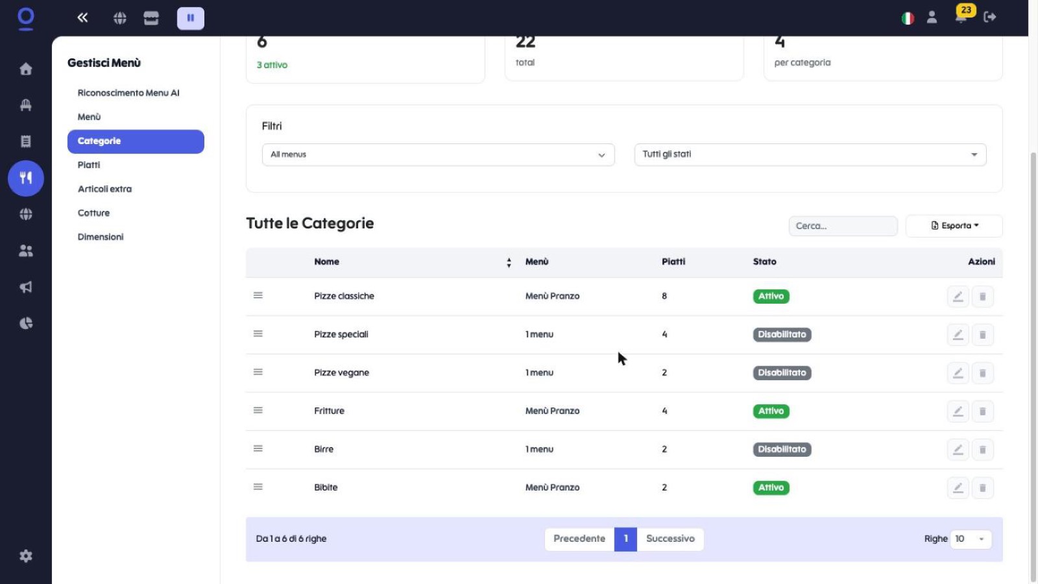Click the Categorie sidebar button
The height and width of the screenshot is (584, 1038).
(136, 141)
